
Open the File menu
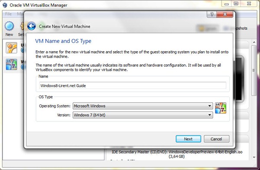coord(8,14)
